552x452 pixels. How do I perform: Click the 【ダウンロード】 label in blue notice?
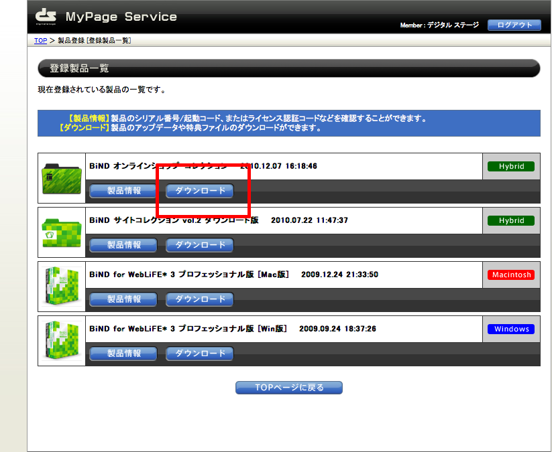(x=83, y=128)
